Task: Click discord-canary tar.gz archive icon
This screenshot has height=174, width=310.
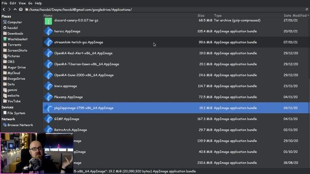Action: point(48,21)
